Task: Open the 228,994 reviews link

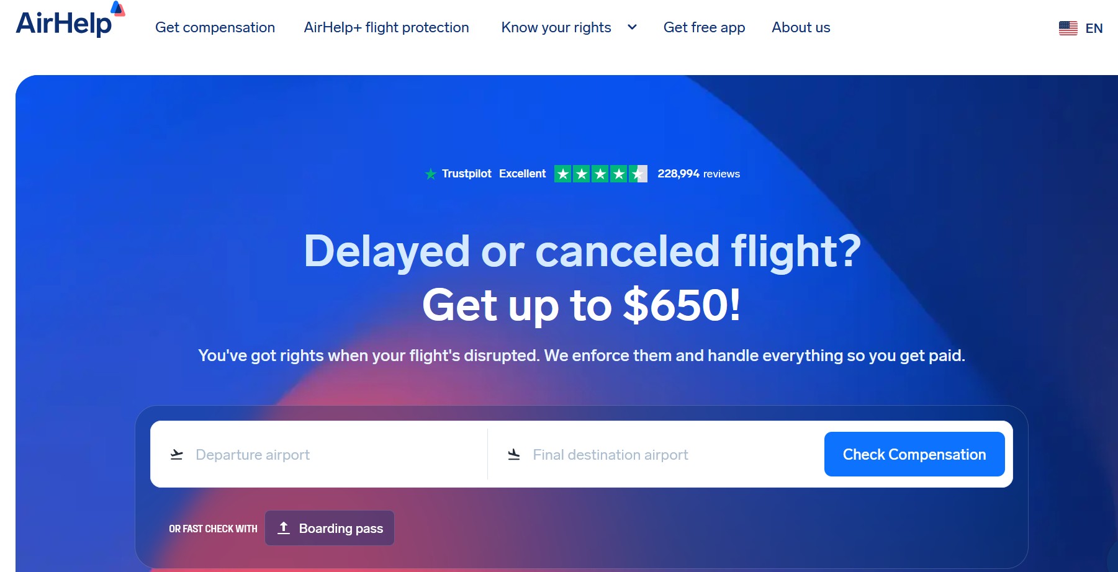Action: pos(698,174)
